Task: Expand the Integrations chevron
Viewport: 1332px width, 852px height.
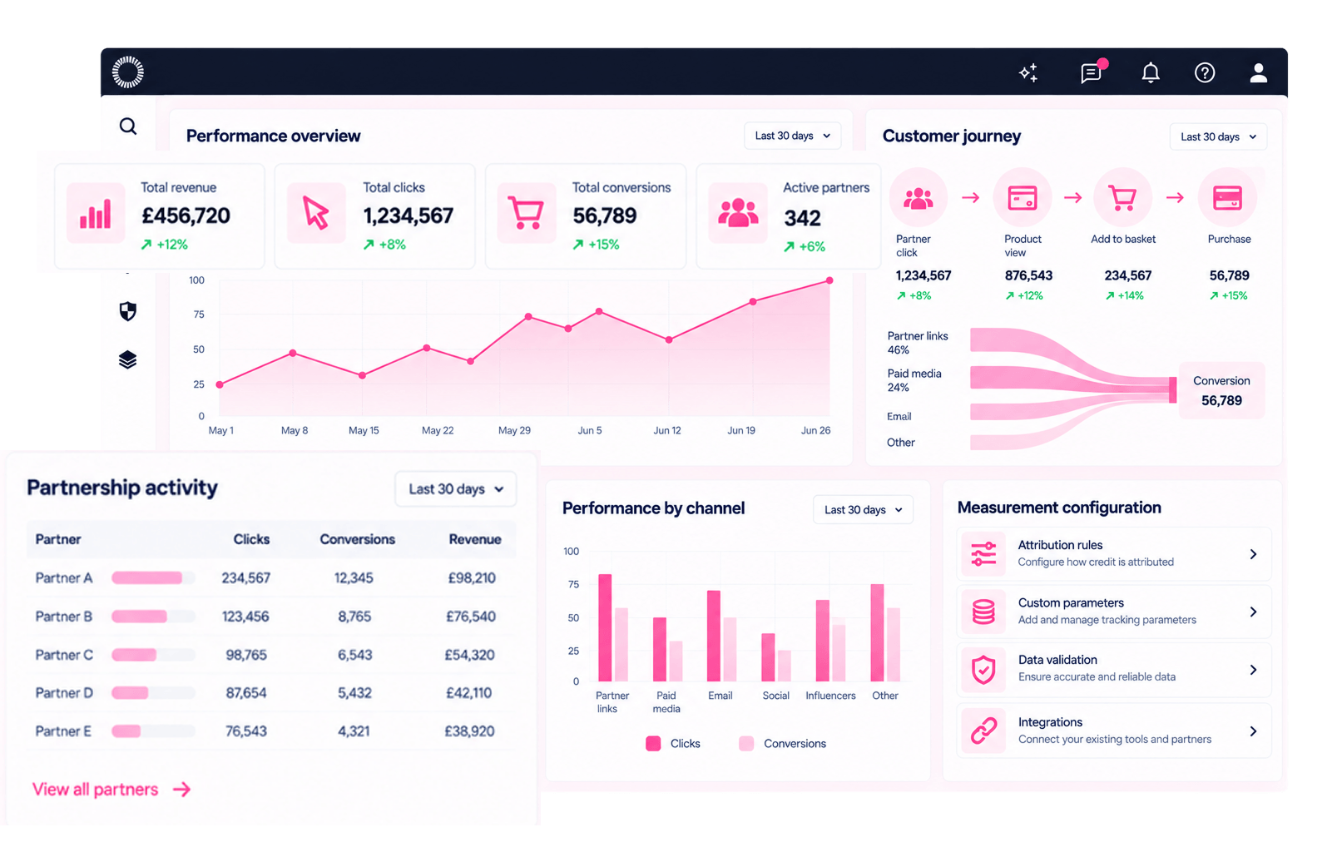Action: [1253, 731]
